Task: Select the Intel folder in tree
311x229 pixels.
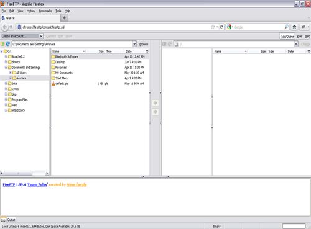Action: tap(13, 83)
